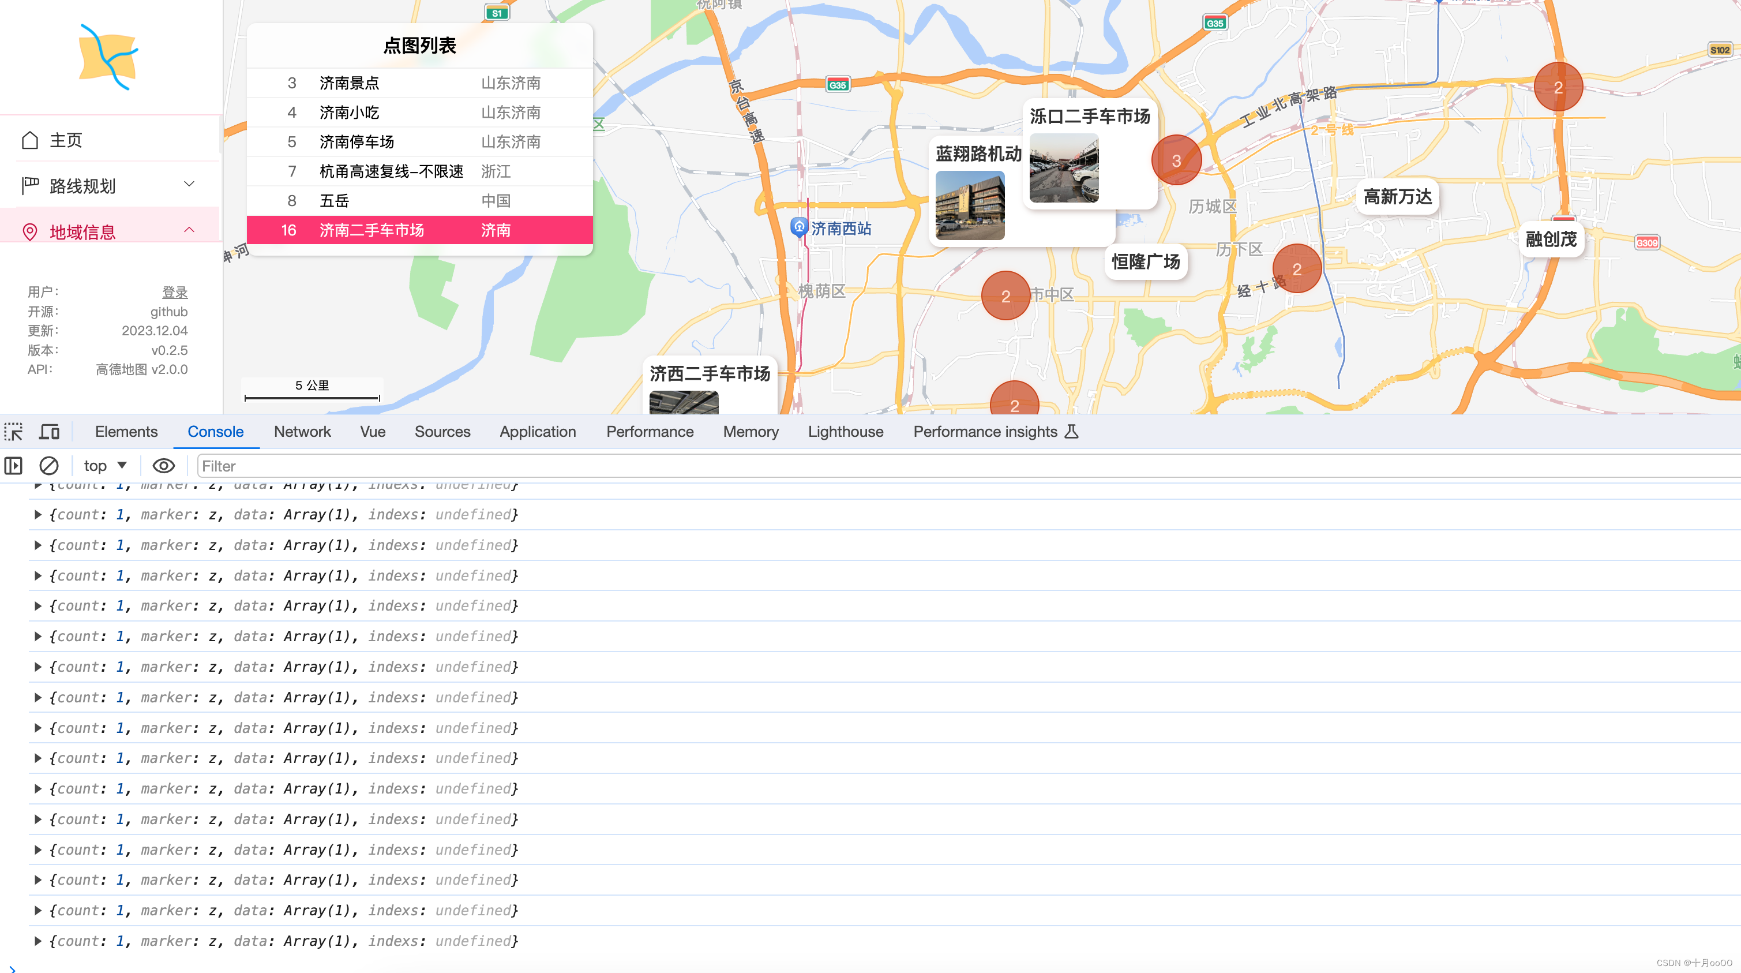Click the 主页 home icon in sidebar
This screenshot has width=1741, height=973.
point(31,139)
